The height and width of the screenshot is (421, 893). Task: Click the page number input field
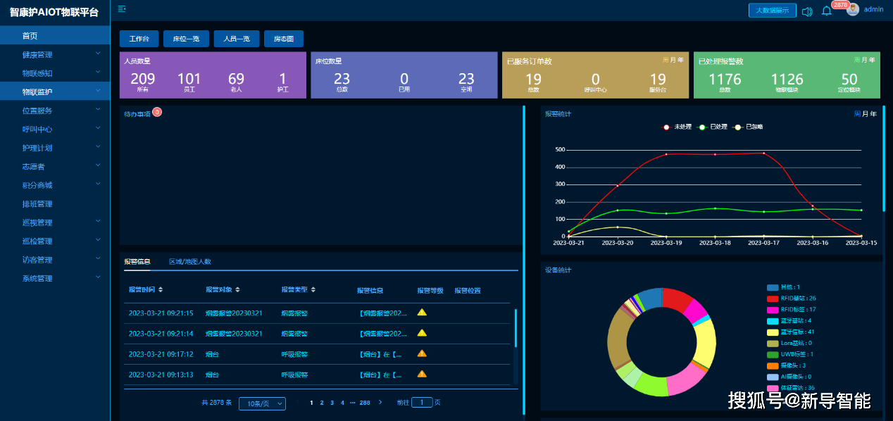click(x=422, y=403)
